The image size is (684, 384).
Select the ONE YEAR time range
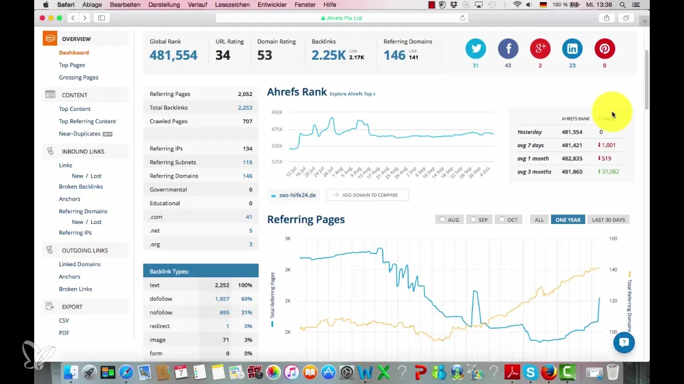click(x=568, y=220)
